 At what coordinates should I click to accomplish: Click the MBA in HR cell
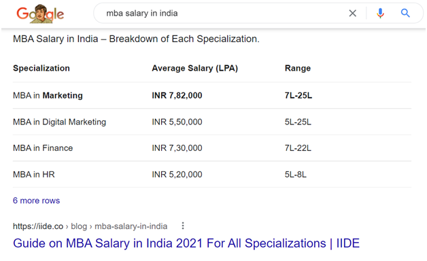tap(34, 175)
